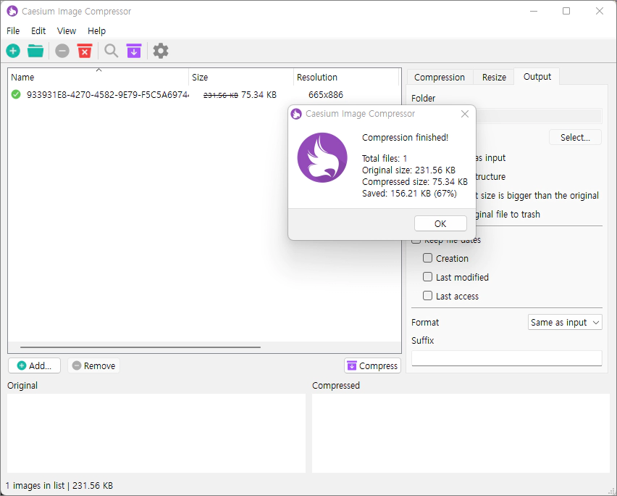Open folder with the teal folder icon
The width and height of the screenshot is (617, 496).
point(35,51)
